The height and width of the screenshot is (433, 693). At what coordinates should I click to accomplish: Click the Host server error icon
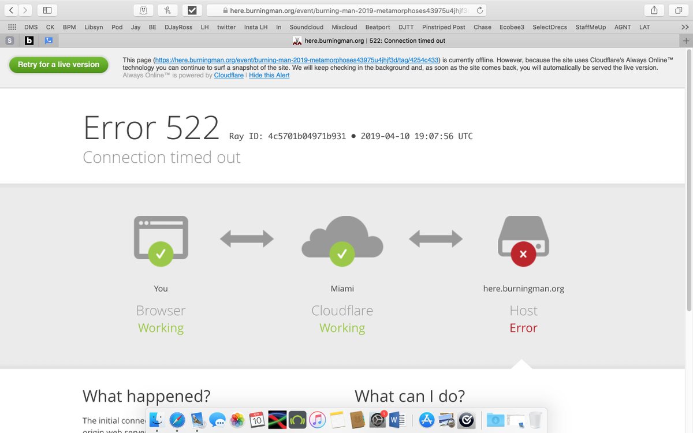pyautogui.click(x=523, y=240)
